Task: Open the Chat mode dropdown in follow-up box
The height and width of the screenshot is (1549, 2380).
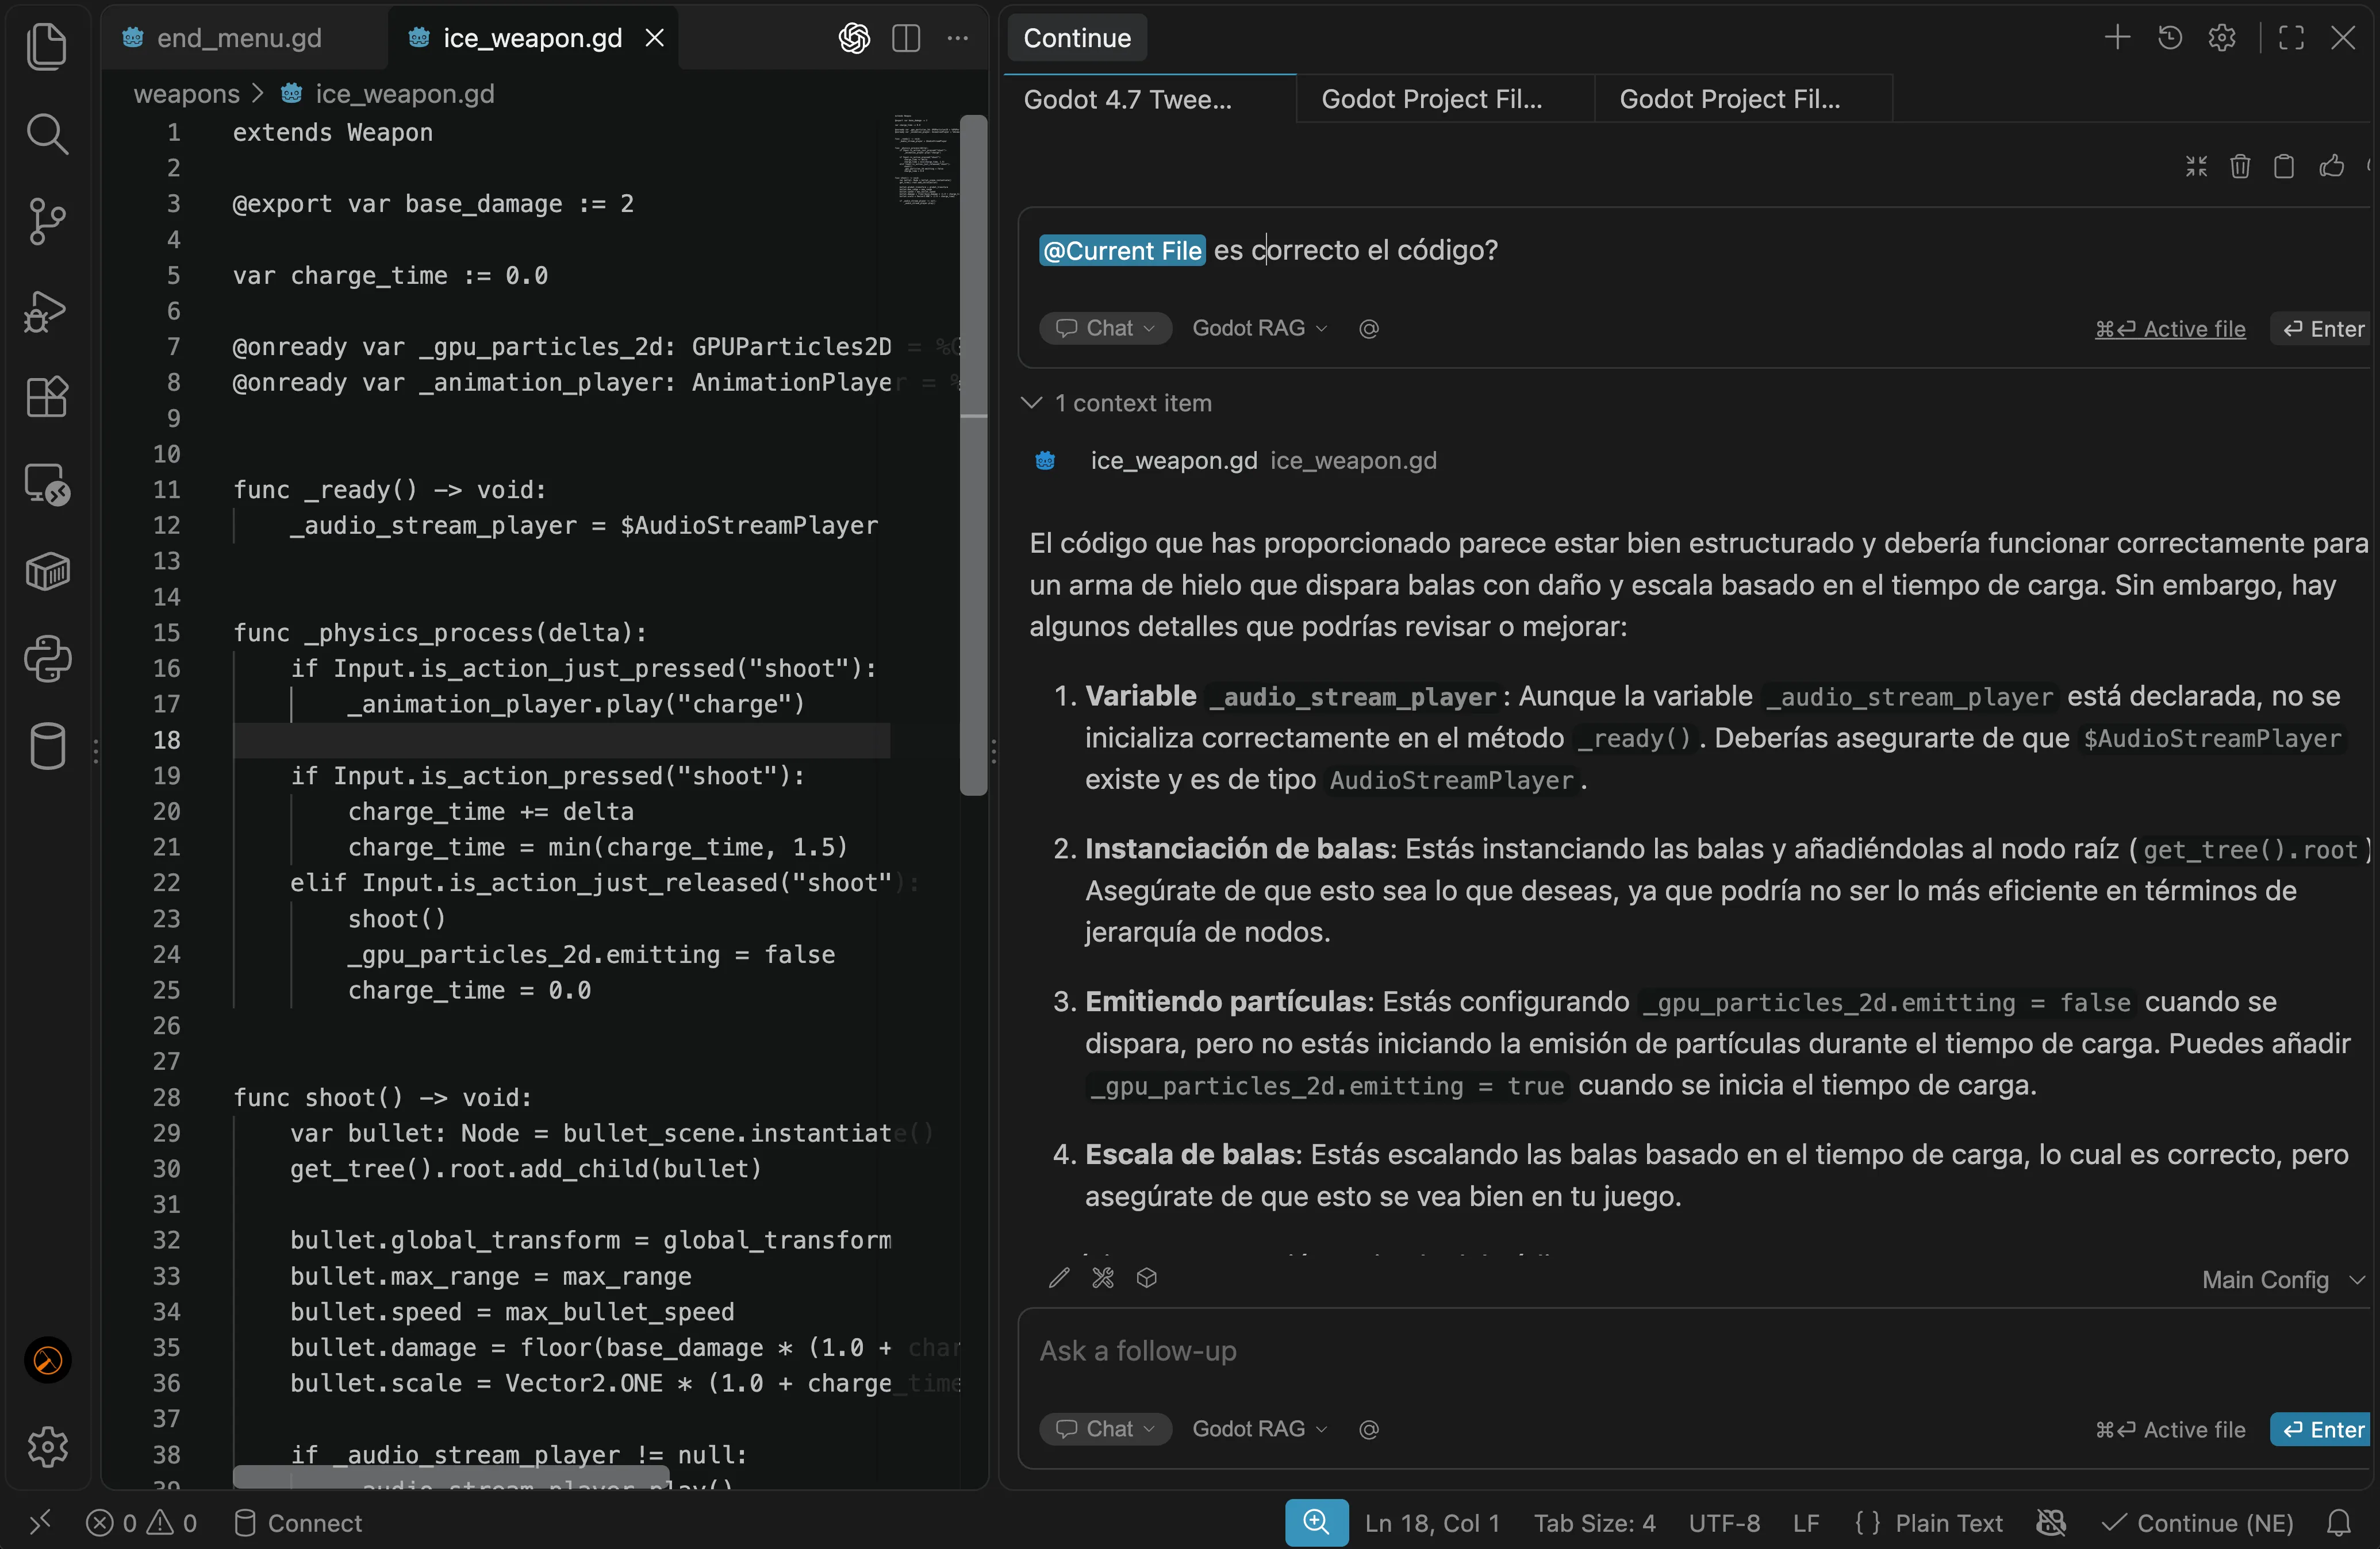Action: (1105, 1429)
